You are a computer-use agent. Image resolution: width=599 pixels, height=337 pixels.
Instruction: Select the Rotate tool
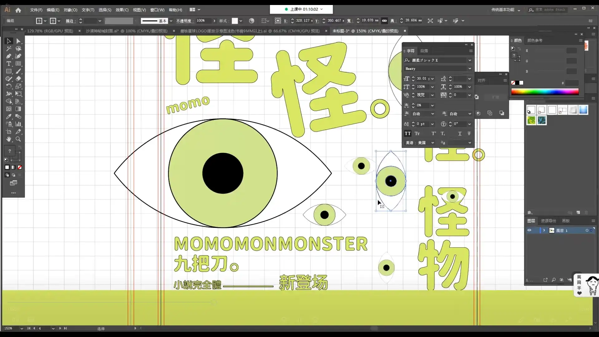click(x=9, y=86)
